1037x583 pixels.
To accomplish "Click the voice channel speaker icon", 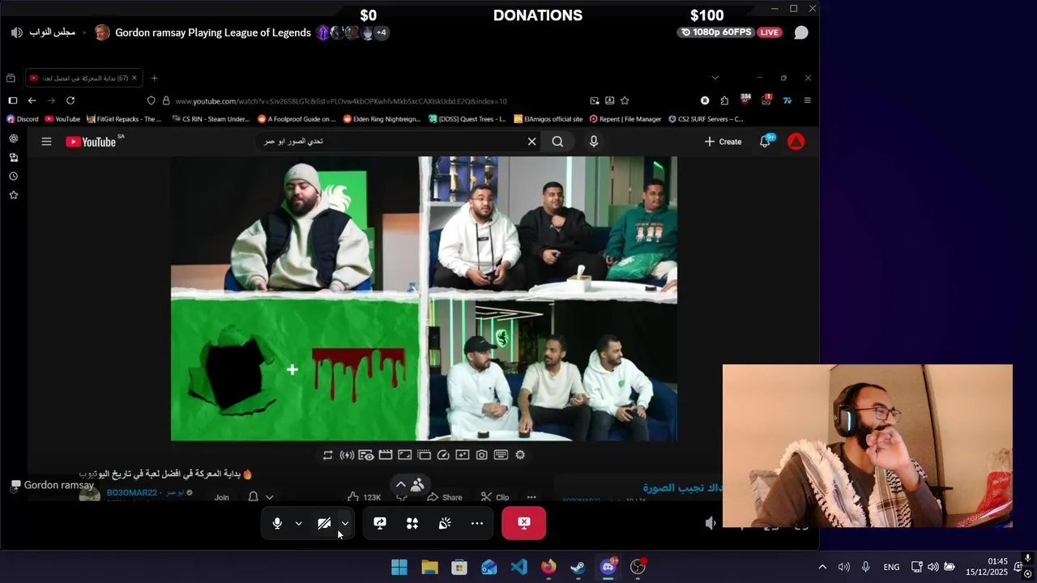I will pyautogui.click(x=17, y=32).
